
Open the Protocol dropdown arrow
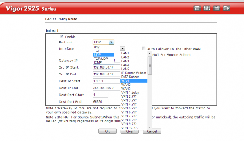[x=111, y=42]
